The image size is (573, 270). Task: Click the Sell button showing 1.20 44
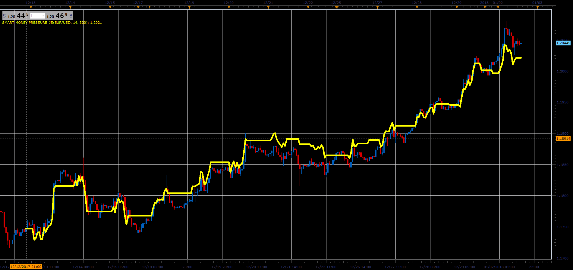[15, 16]
